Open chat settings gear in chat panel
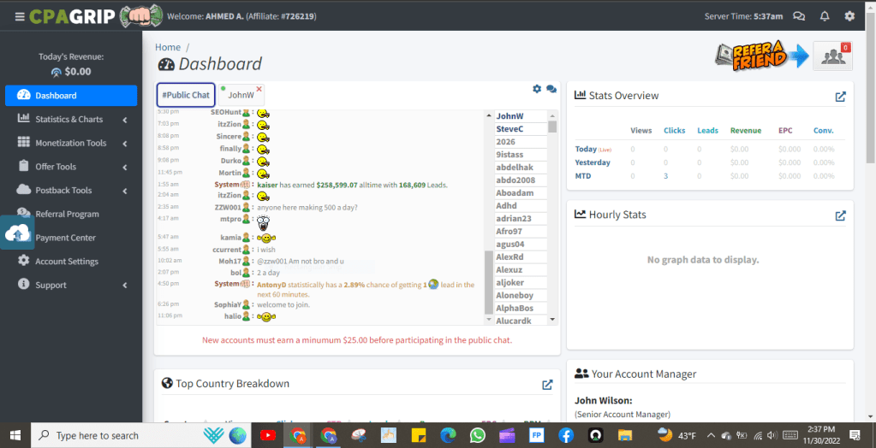This screenshot has width=876, height=448. coord(537,89)
